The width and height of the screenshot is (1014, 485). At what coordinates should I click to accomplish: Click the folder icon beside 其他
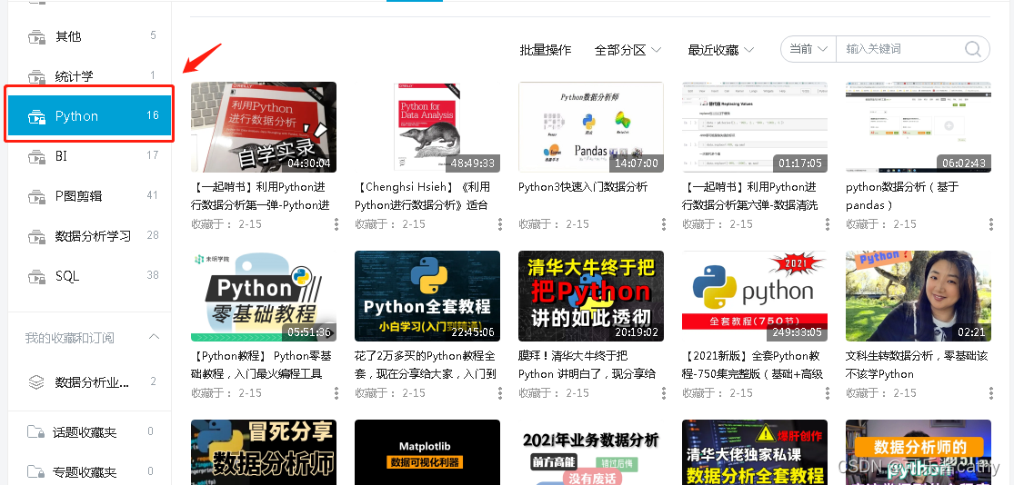point(36,37)
